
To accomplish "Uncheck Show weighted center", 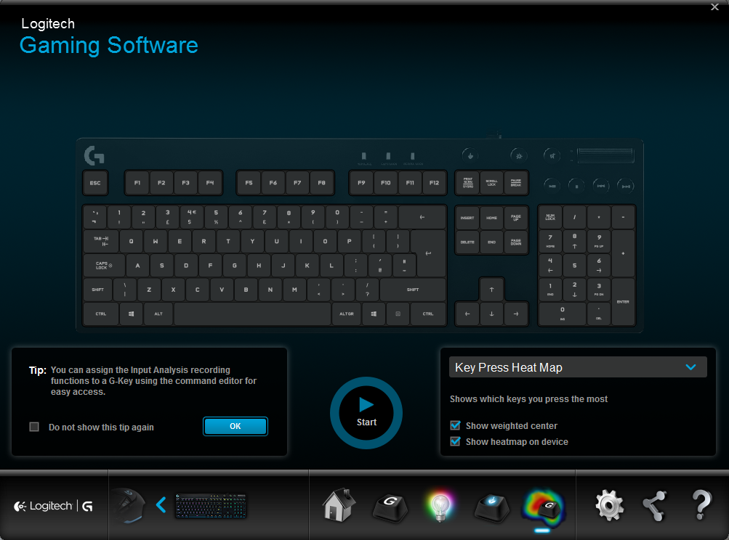I will pyautogui.click(x=456, y=426).
